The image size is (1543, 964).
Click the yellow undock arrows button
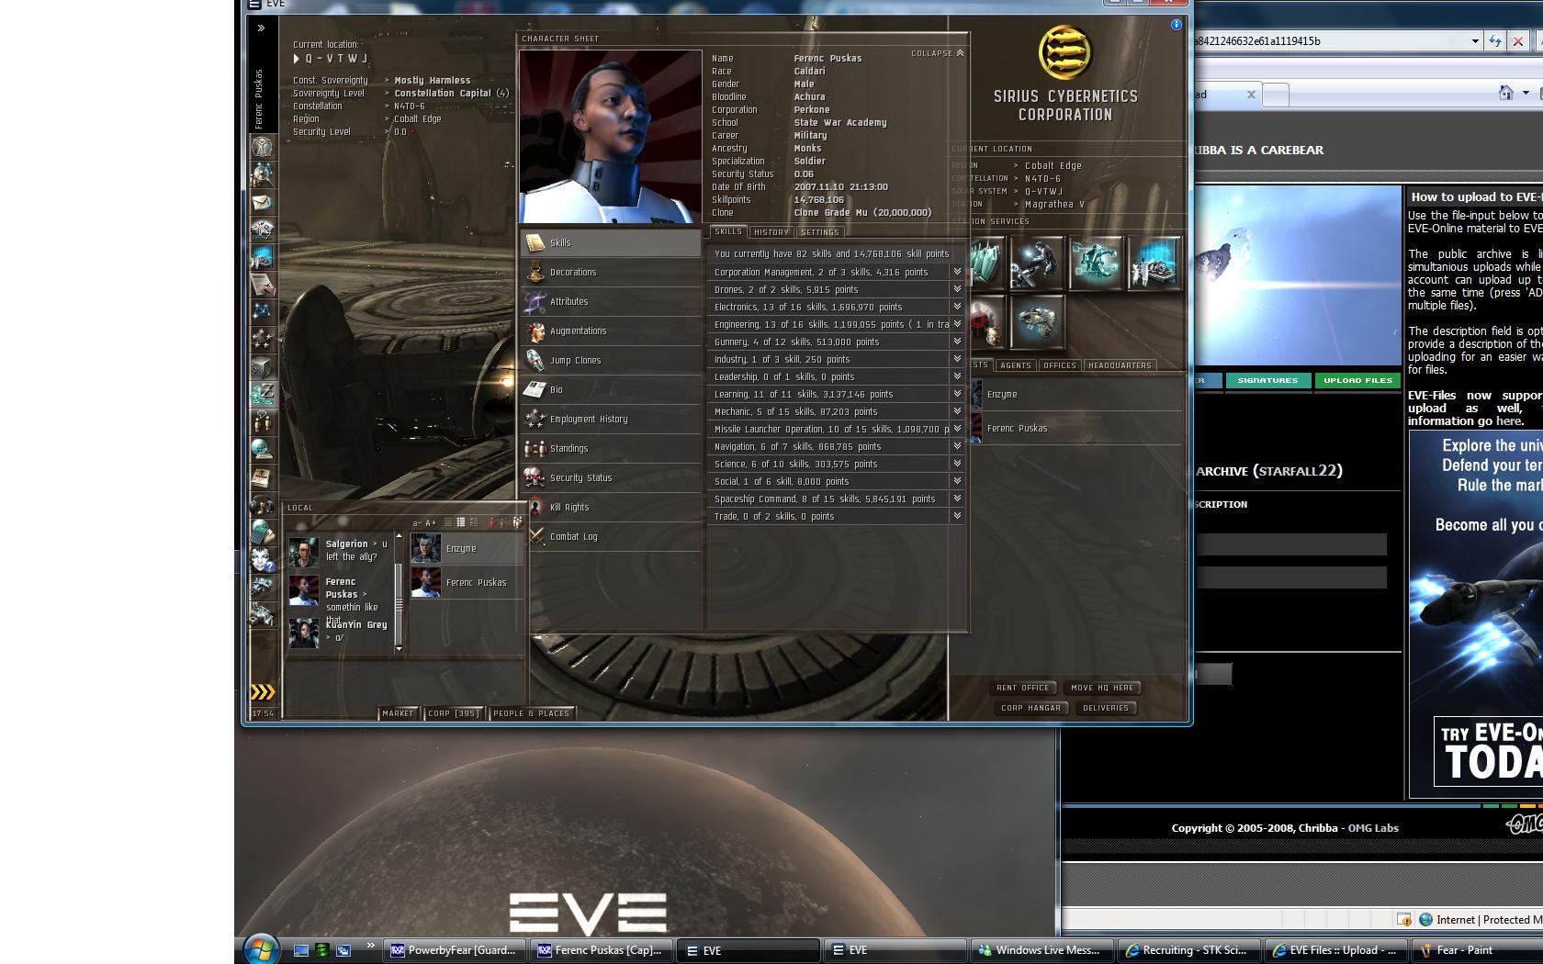tap(263, 692)
